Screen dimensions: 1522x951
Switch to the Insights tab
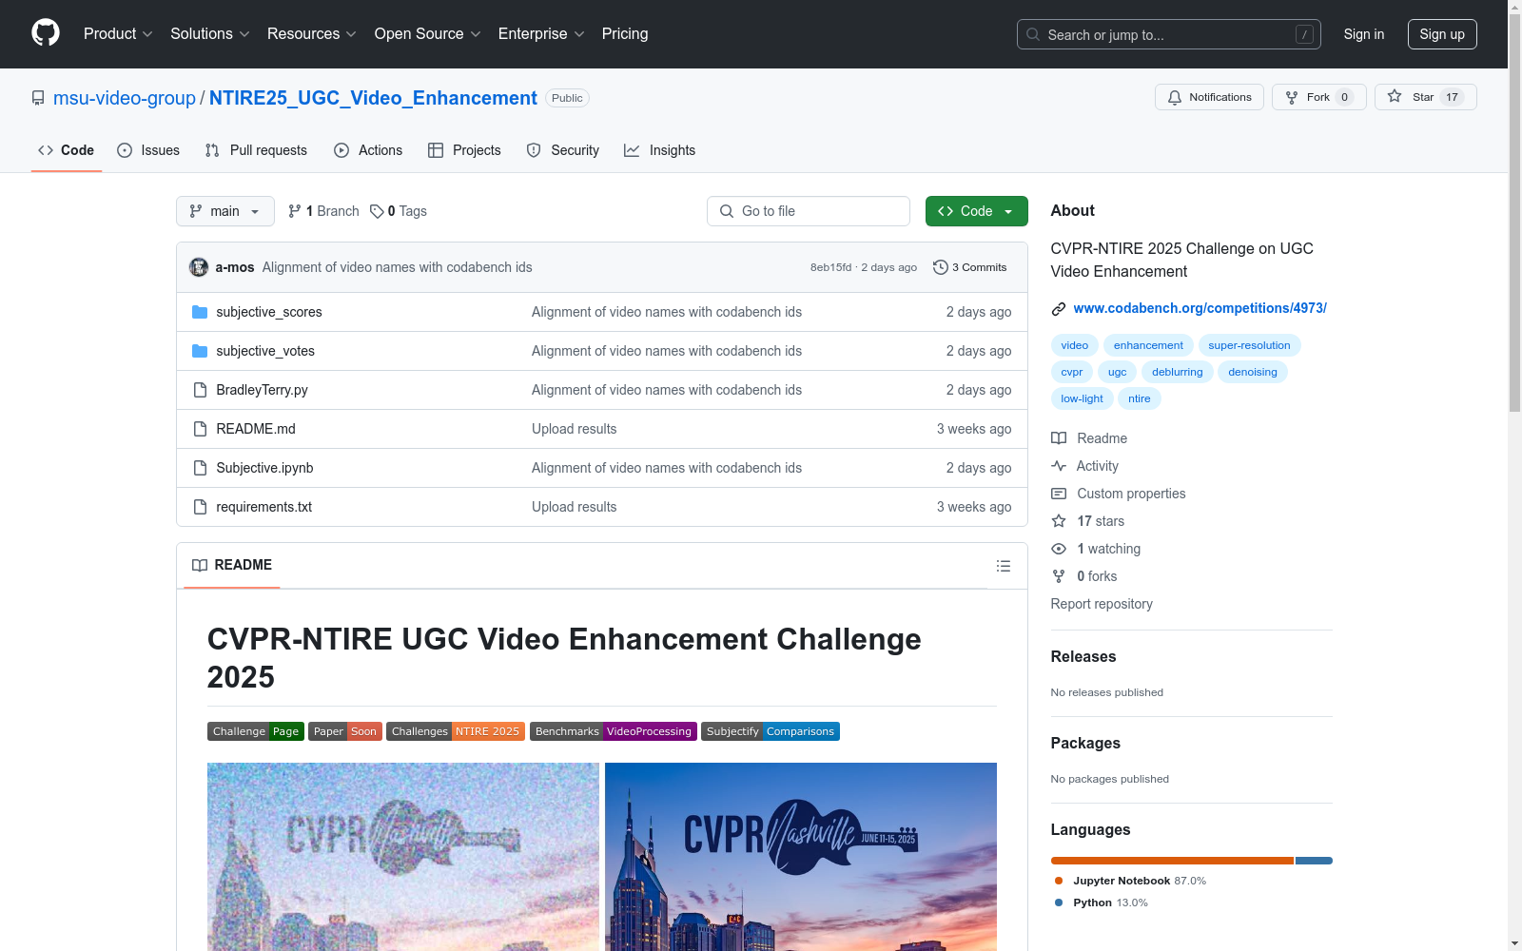tap(660, 150)
